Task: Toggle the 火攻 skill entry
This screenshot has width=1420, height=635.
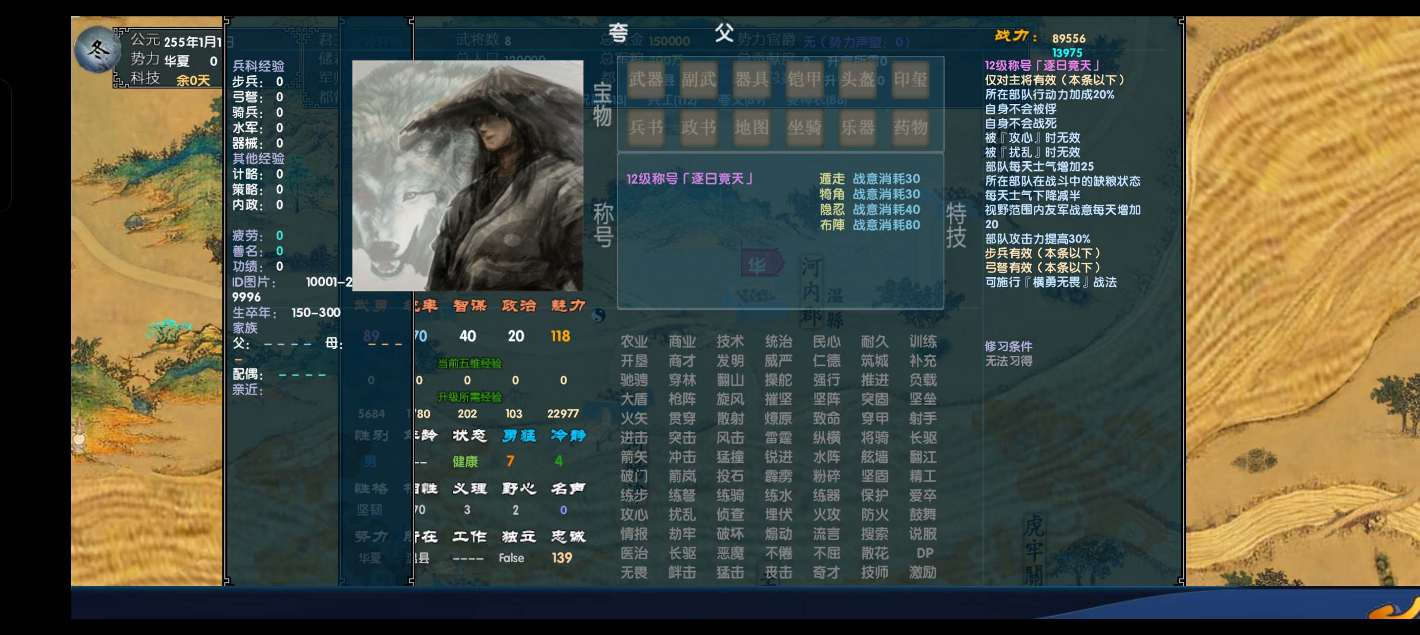Action: tap(826, 514)
